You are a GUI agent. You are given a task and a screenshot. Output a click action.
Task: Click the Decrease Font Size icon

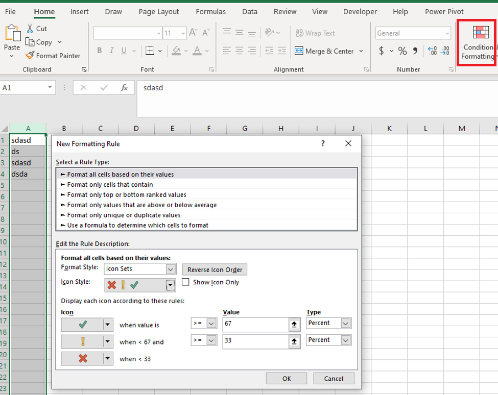pos(206,33)
